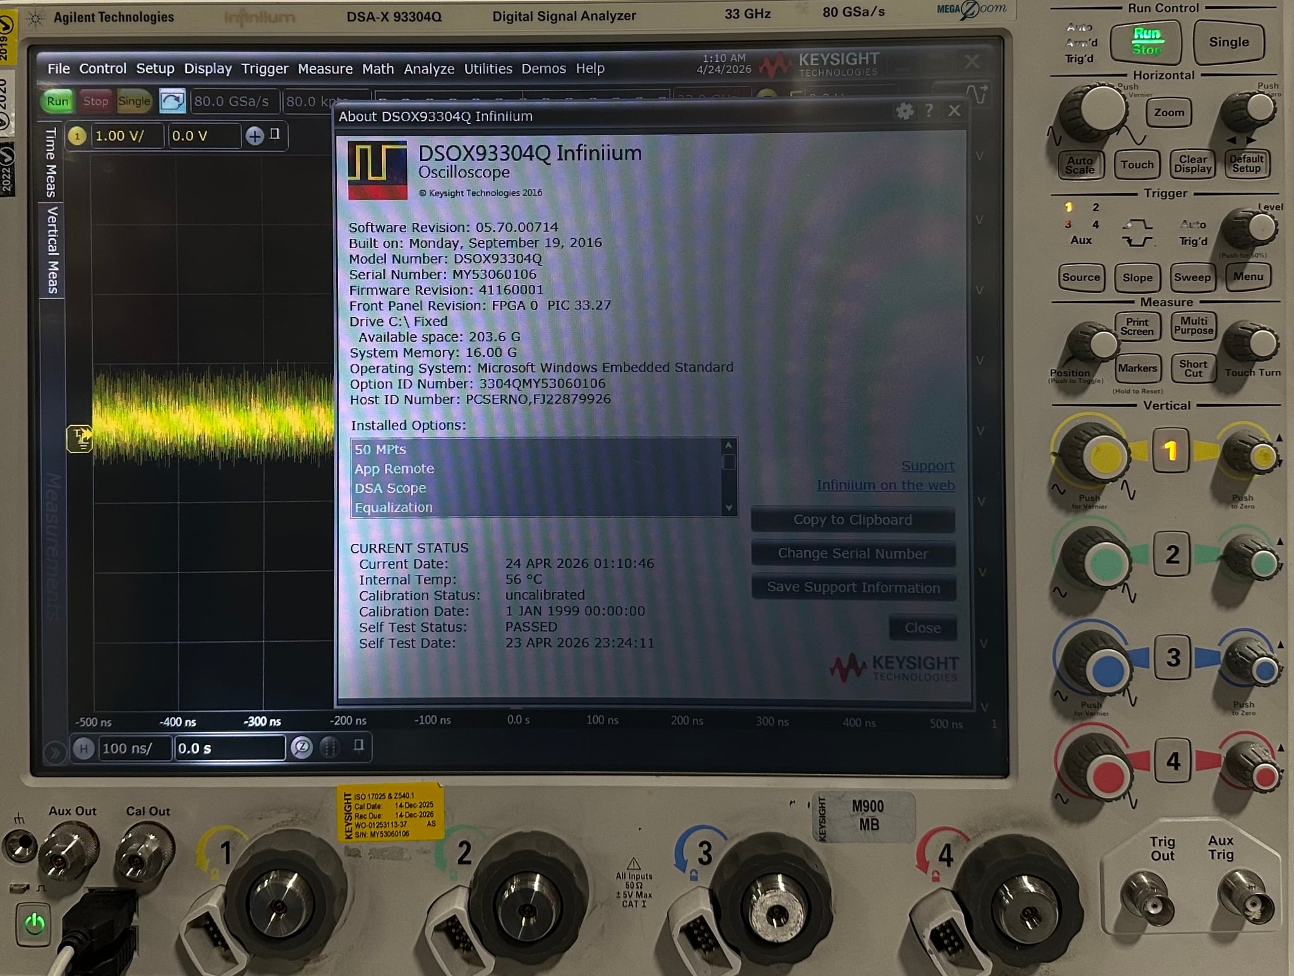Click the dotted grid icon beside Zoom
The width and height of the screenshot is (1294, 976).
click(x=329, y=748)
